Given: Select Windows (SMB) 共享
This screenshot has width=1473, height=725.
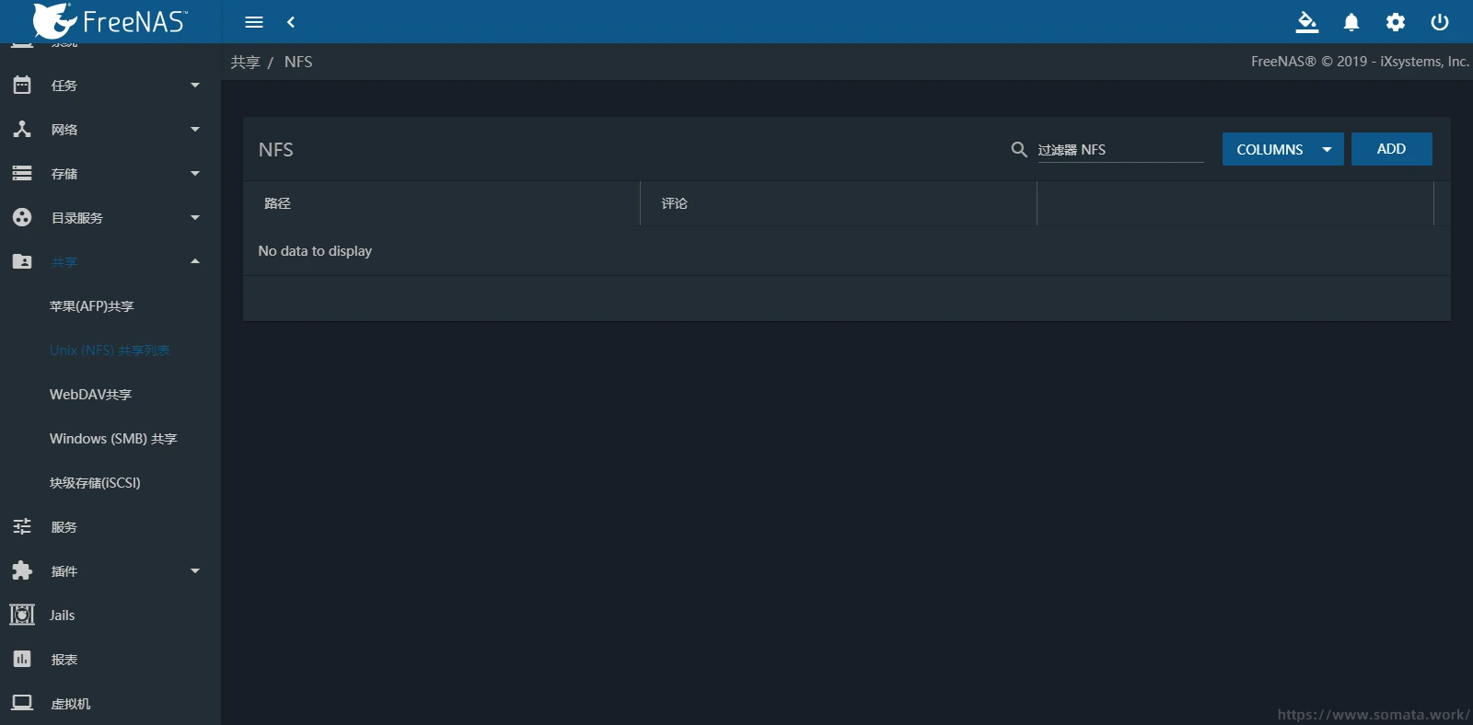Looking at the screenshot, I should click(x=113, y=439).
